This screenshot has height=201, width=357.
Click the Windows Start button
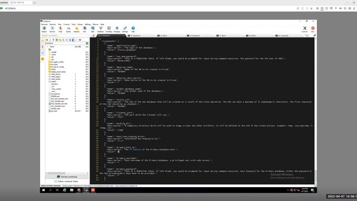pyautogui.click(x=44, y=190)
